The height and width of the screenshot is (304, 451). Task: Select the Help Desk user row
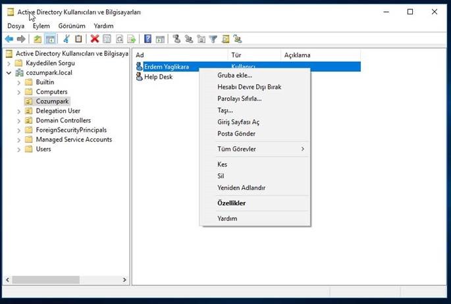(158, 77)
